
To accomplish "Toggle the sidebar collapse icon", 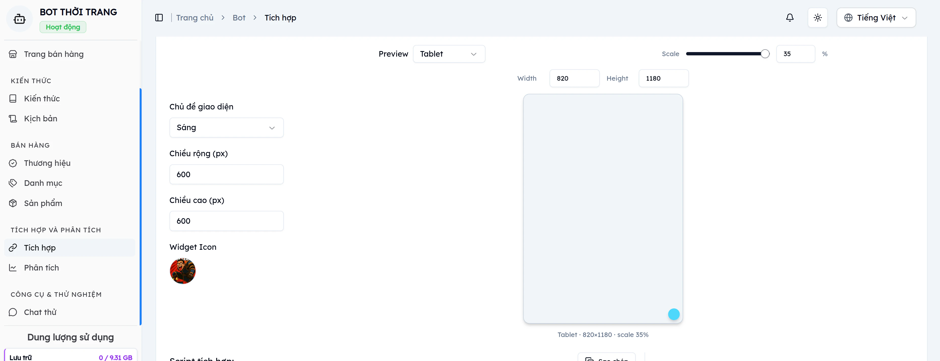I will pyautogui.click(x=159, y=17).
